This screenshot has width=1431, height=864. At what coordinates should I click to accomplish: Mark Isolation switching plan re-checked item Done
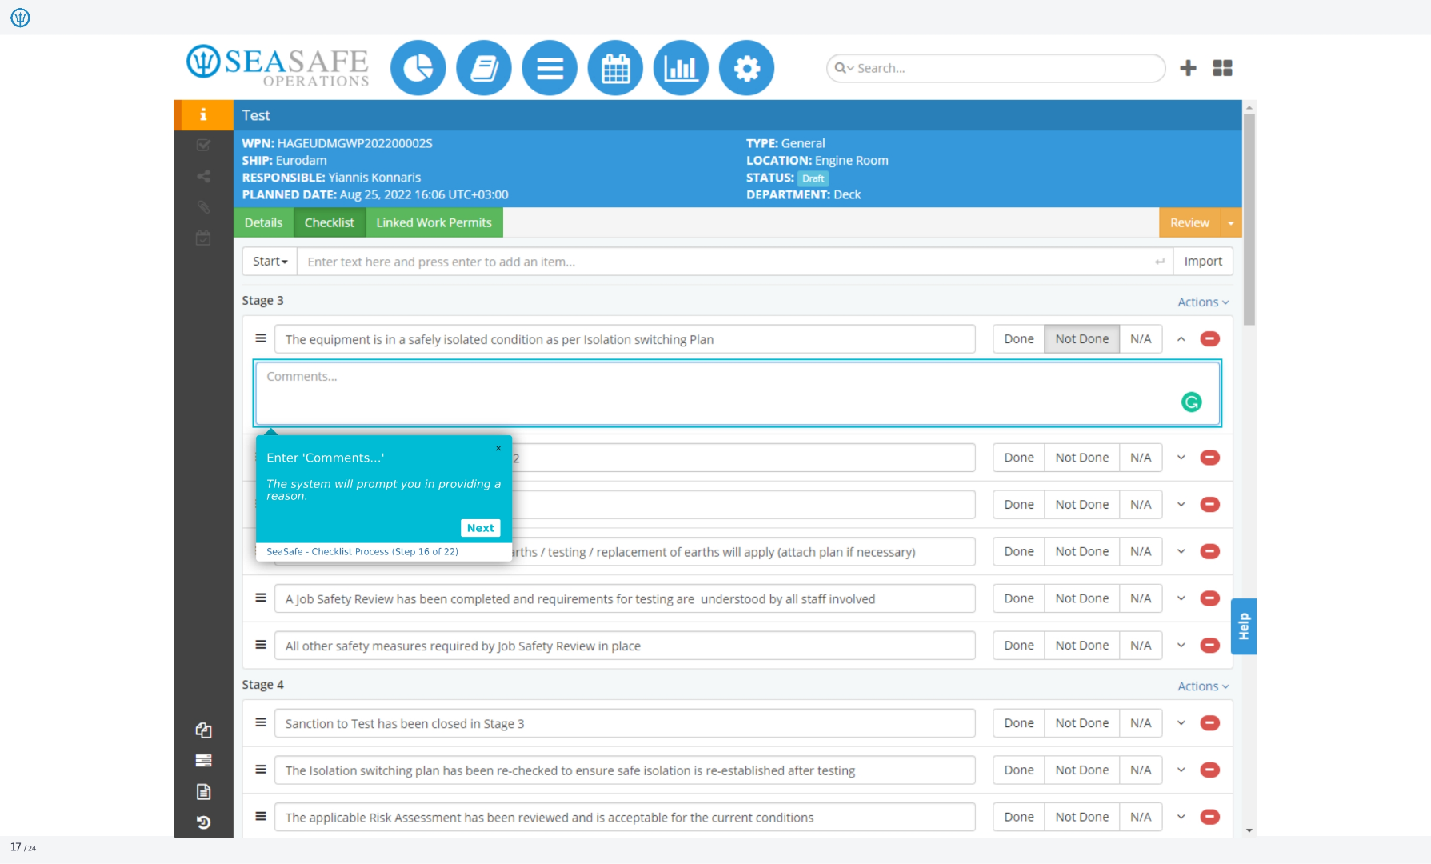click(1018, 770)
